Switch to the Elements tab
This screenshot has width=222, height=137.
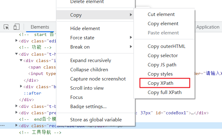click(40, 27)
